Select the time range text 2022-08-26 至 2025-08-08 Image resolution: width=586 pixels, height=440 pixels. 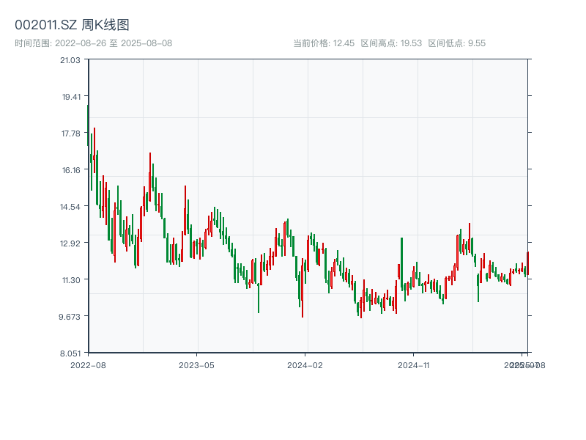click(x=114, y=43)
